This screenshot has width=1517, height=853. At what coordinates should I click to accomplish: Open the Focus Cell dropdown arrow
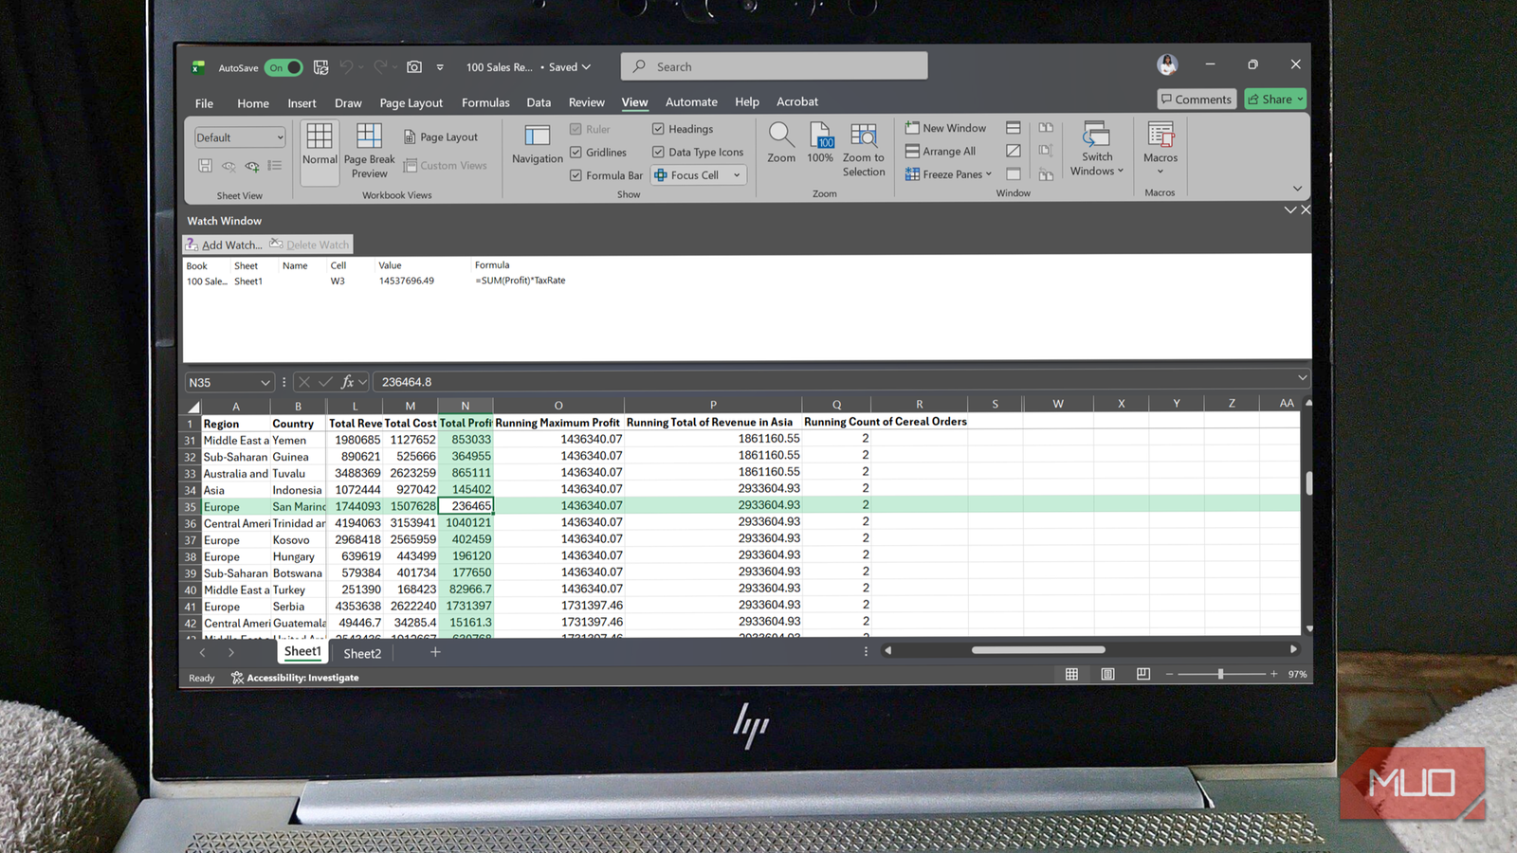(737, 174)
